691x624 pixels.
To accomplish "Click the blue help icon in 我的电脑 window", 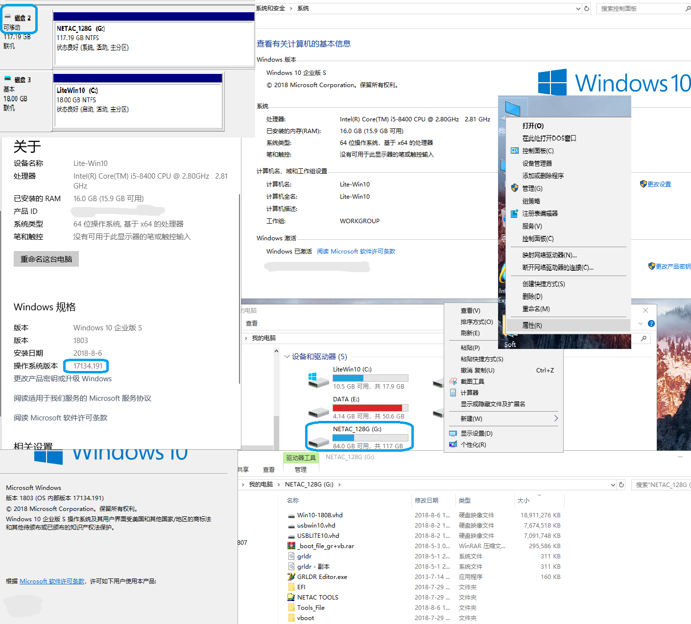I will (651, 324).
